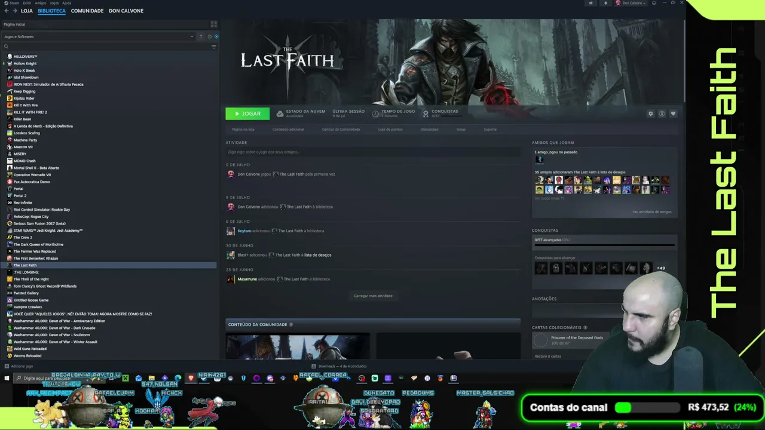Image resolution: width=765 pixels, height=430 pixels.
Task: Open the Página na loja link
Action: (x=243, y=129)
